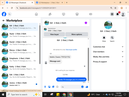Open Windows notification center icon
The width and height of the screenshot is (129, 97).
pyautogui.click(x=125, y=94)
